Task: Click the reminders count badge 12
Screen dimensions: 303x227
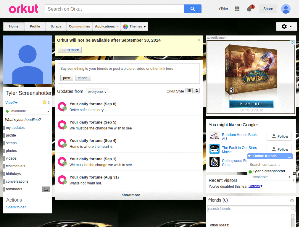Action: [46, 189]
